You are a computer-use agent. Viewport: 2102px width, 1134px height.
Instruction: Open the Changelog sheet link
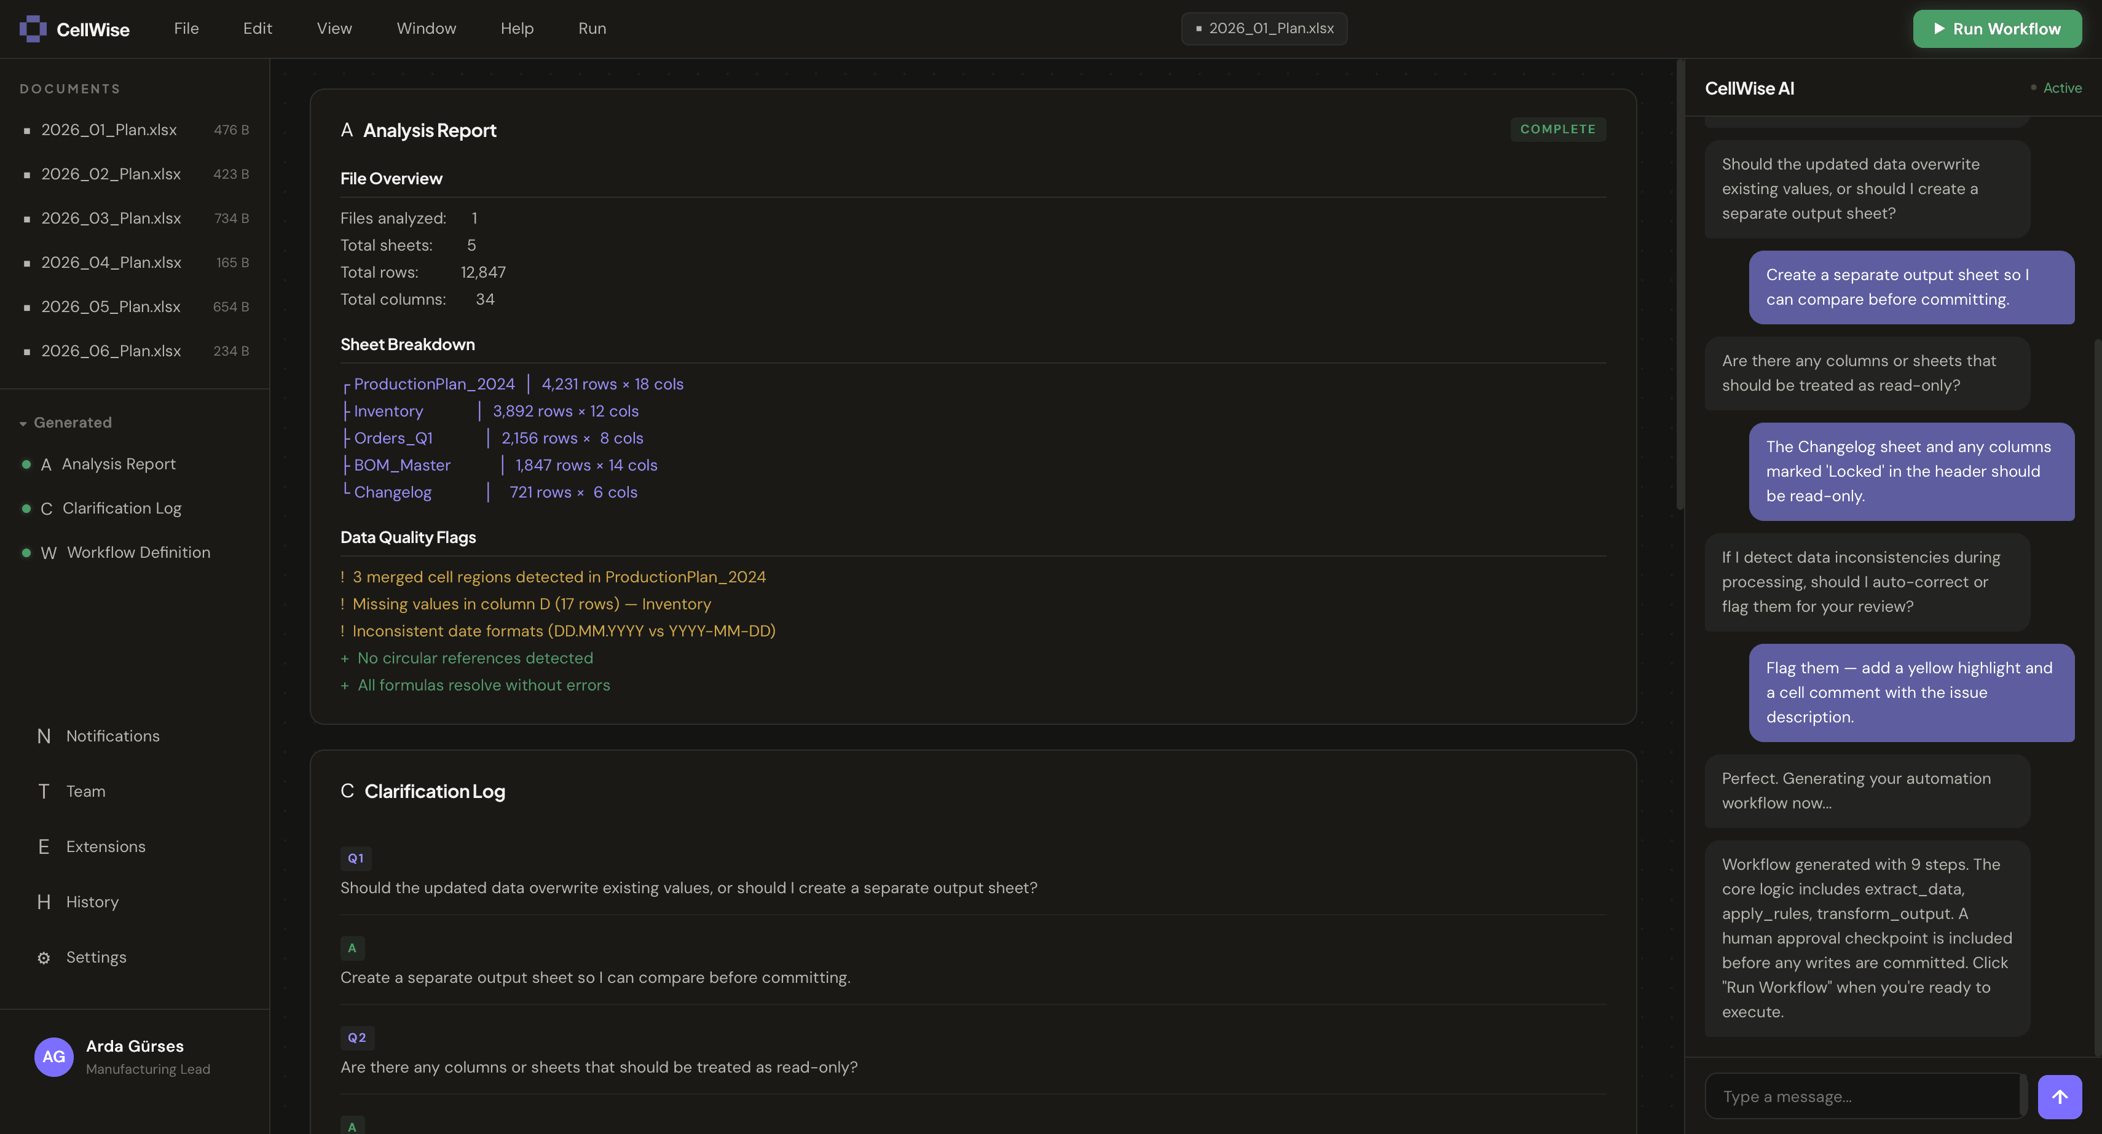pyautogui.click(x=393, y=492)
